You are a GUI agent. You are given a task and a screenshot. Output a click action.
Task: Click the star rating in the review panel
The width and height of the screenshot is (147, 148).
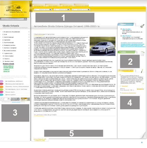[141, 89]
